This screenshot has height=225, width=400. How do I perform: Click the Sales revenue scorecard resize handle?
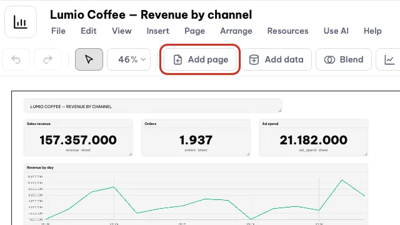(131, 154)
